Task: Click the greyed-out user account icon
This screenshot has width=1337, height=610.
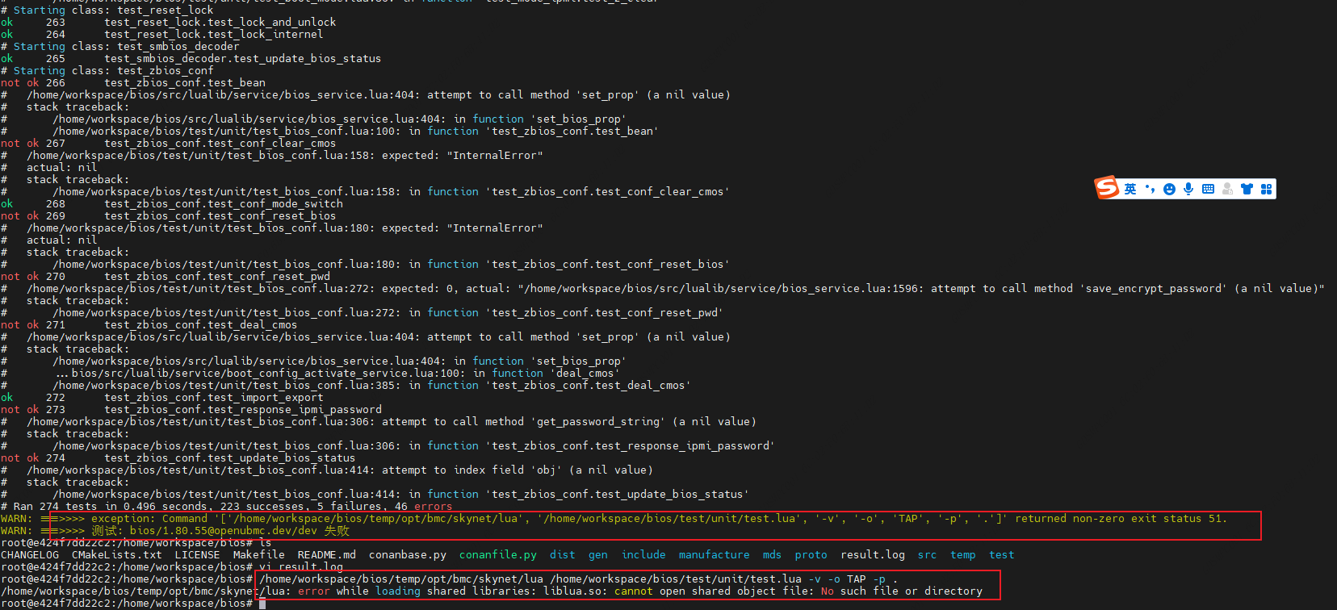Action: 1227,189
